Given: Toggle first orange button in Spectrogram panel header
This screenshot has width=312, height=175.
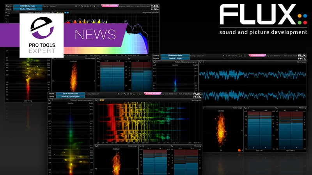Looking at the screenshot, I should [101, 100].
